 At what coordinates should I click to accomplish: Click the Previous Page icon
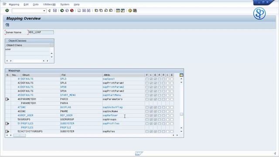pyautogui.click(x=101, y=10)
